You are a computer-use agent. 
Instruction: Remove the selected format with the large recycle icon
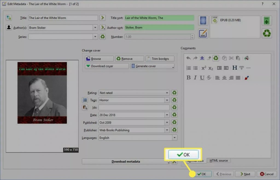pos(267,33)
